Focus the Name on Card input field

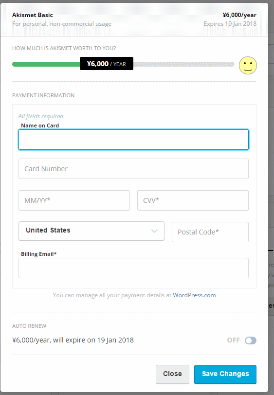pyautogui.click(x=134, y=140)
